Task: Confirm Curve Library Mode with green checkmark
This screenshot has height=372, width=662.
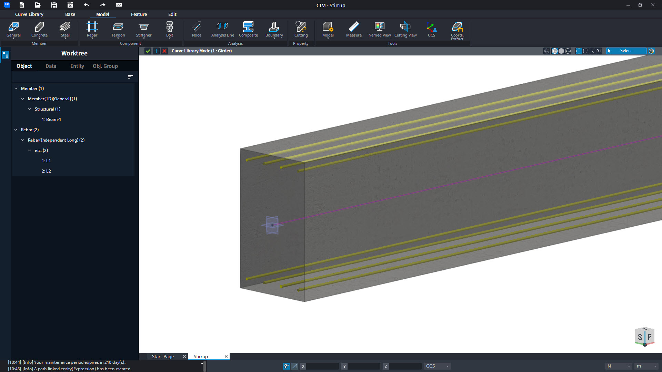Action: (148, 51)
